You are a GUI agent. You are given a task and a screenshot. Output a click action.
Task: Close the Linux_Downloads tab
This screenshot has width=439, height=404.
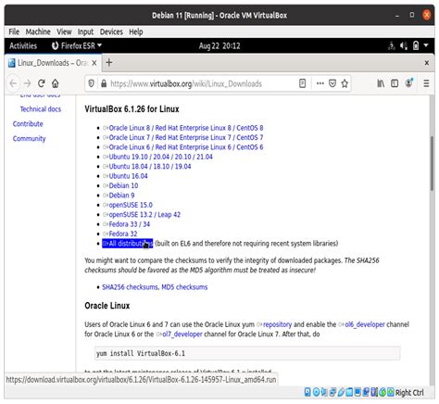[94, 63]
